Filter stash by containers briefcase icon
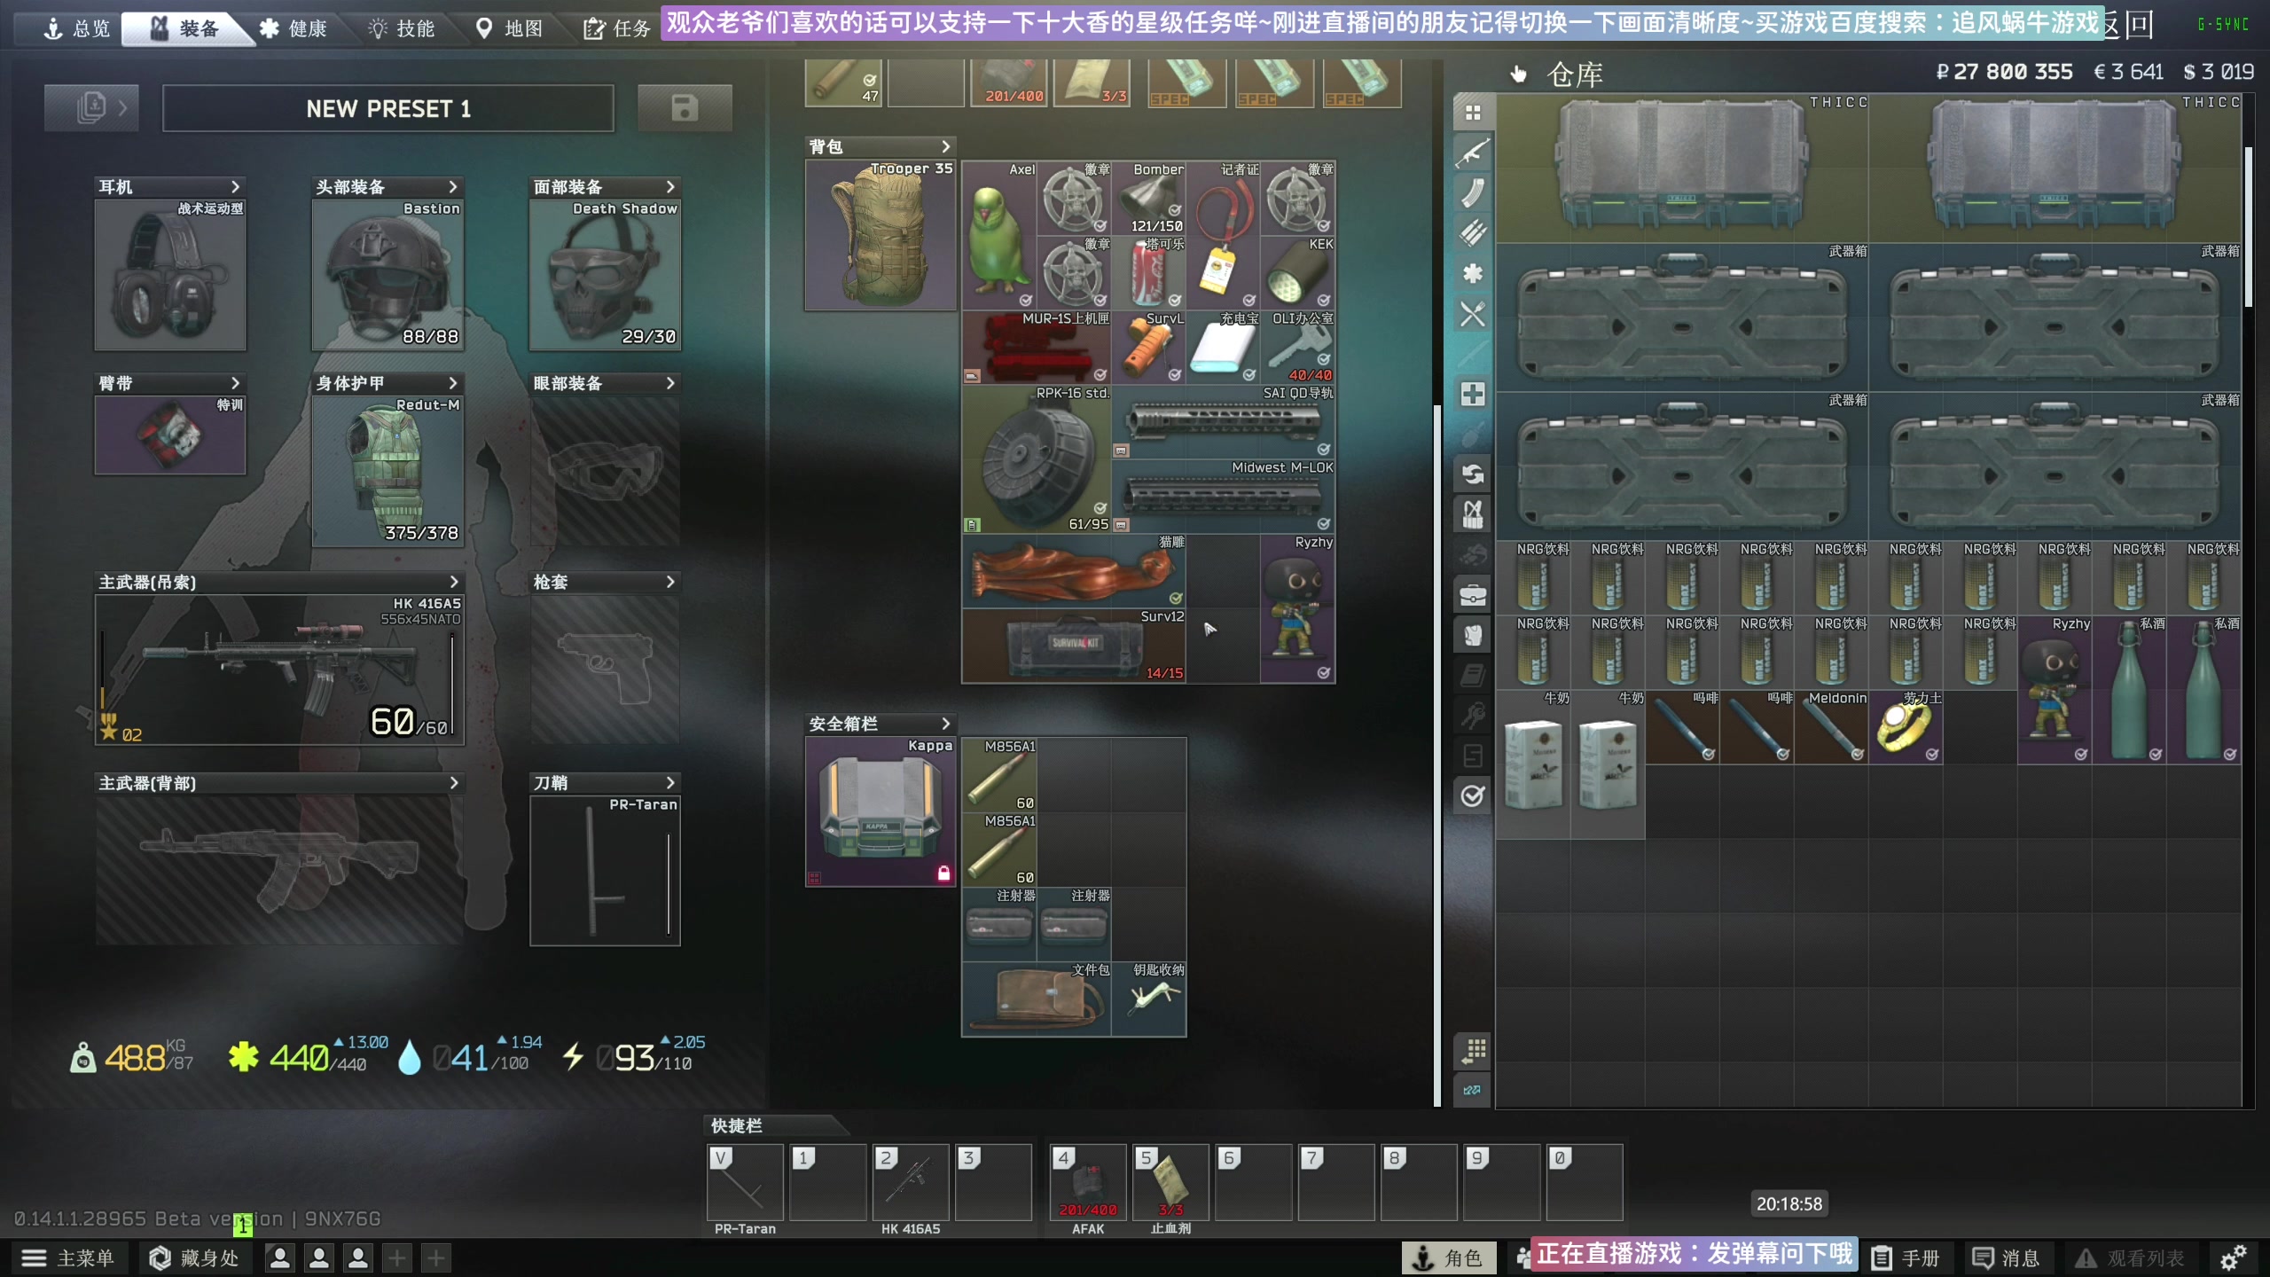The width and height of the screenshot is (2270, 1277). (1473, 595)
